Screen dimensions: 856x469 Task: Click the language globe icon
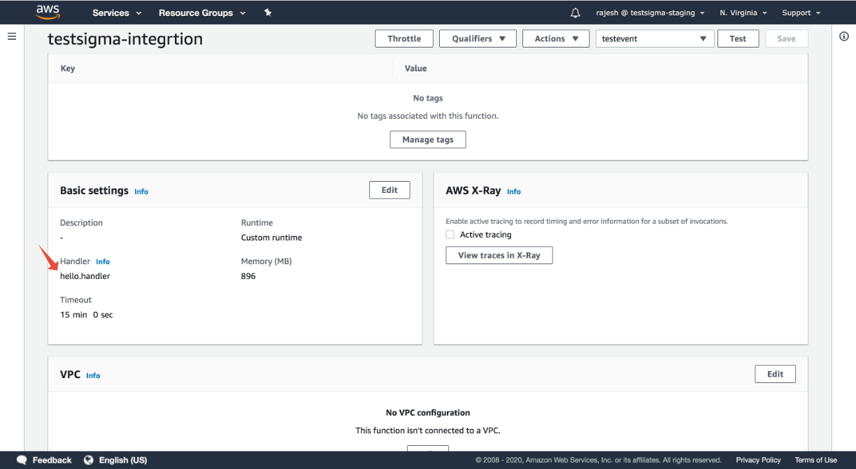89,460
